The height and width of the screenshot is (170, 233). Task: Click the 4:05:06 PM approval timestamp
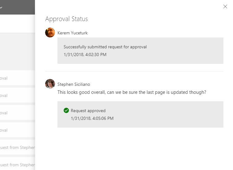tap(92, 118)
